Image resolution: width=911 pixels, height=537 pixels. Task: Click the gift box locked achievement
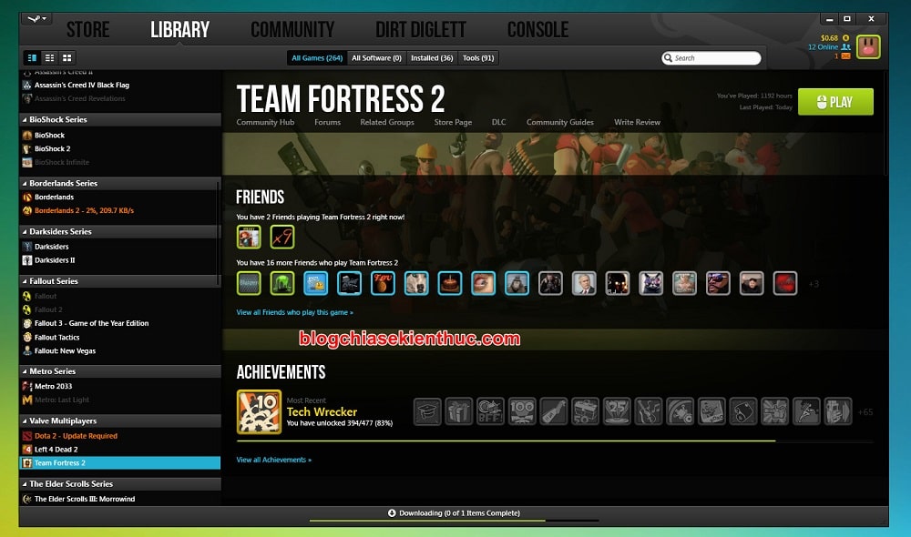point(458,411)
